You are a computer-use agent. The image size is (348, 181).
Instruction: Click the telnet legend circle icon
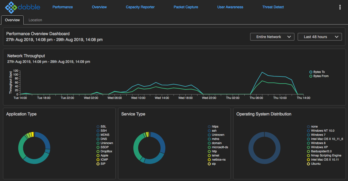coord(209,156)
